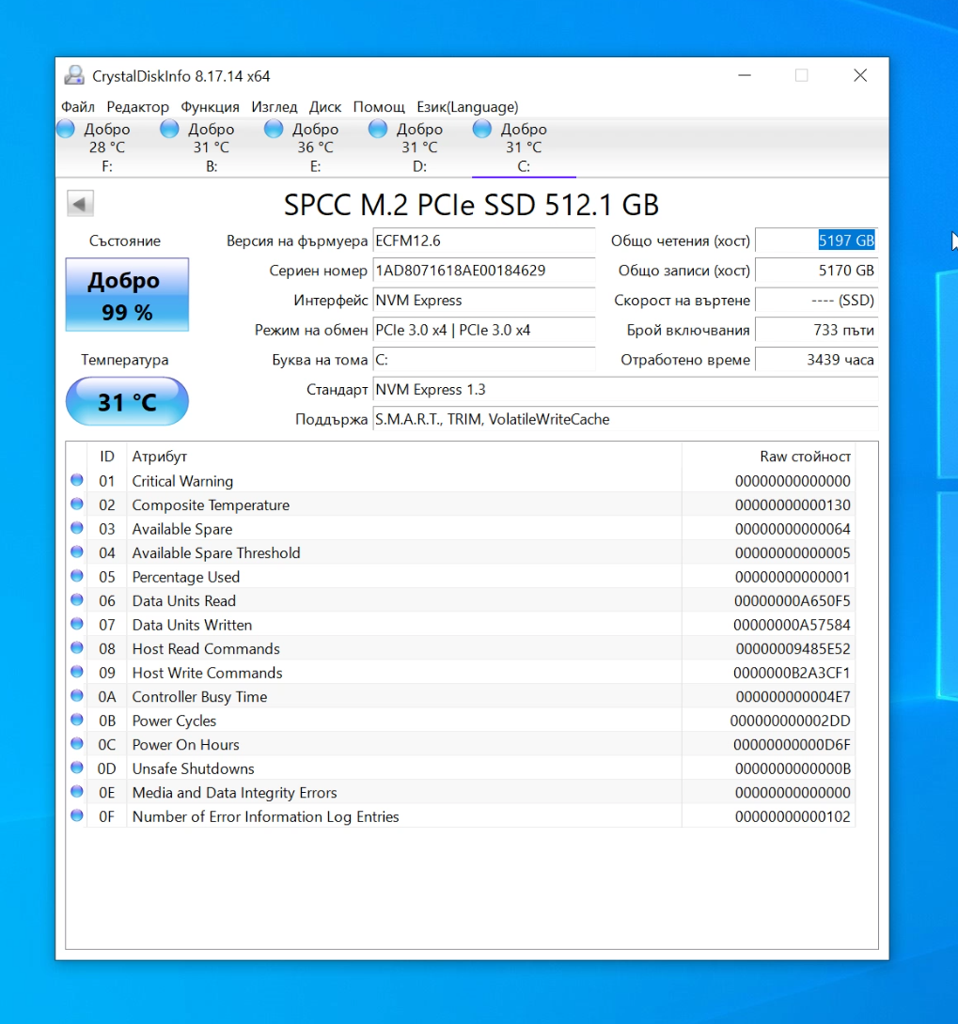Click the total host writes 5170 GB field
Screen dimensions: 958x1024
click(x=816, y=271)
